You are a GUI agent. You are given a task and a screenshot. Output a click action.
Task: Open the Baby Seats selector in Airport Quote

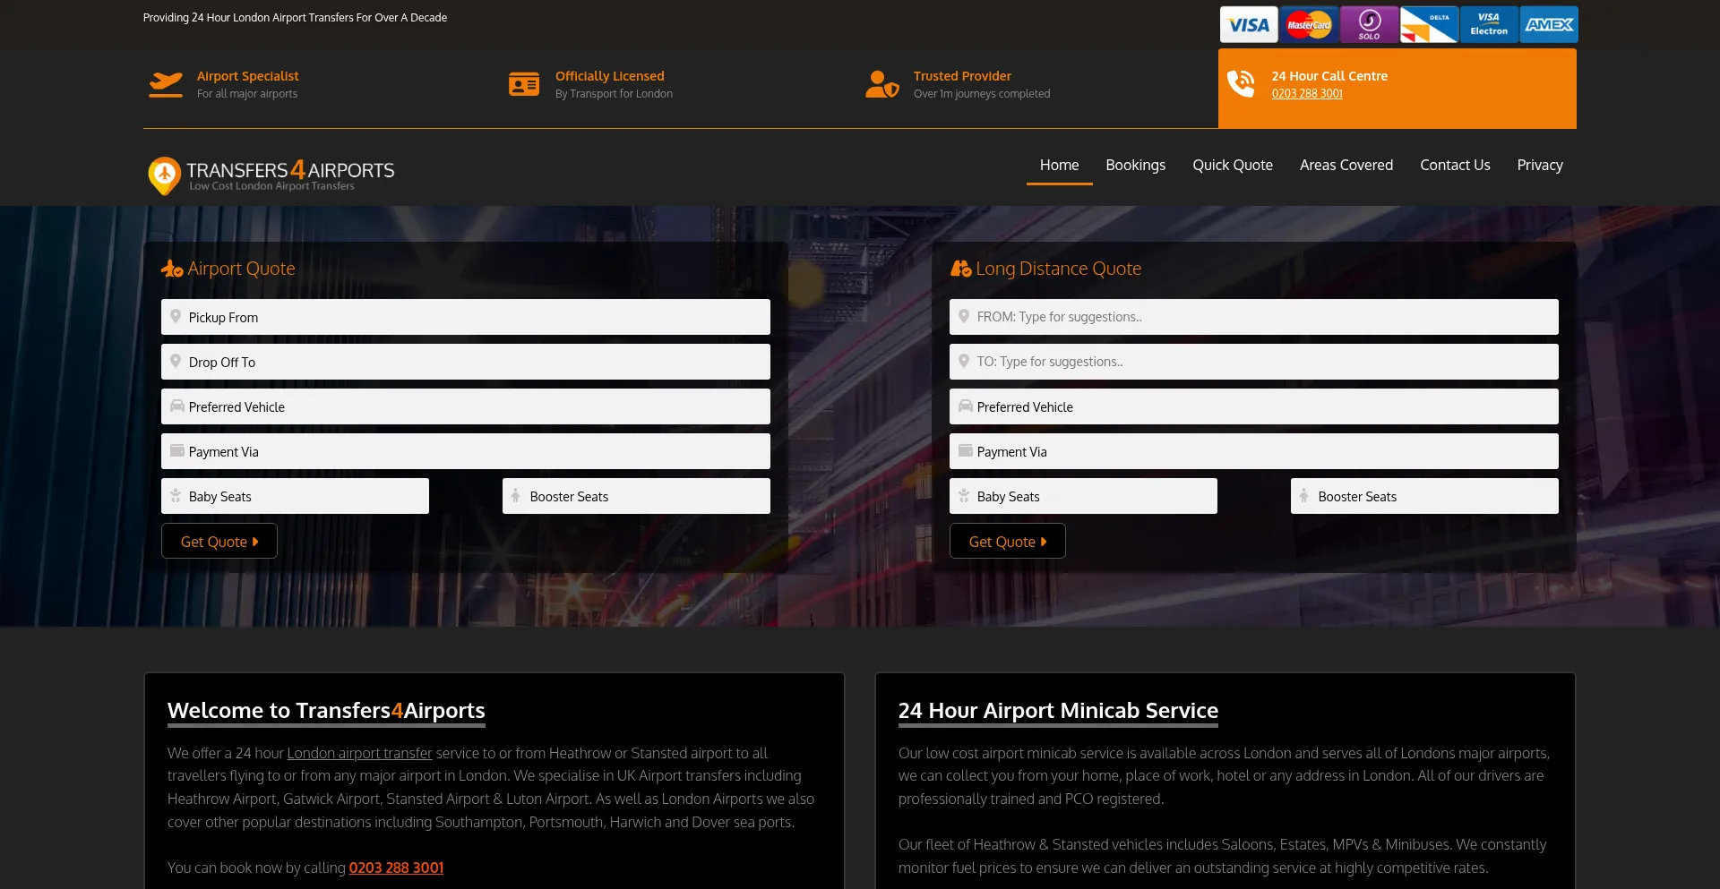point(295,496)
